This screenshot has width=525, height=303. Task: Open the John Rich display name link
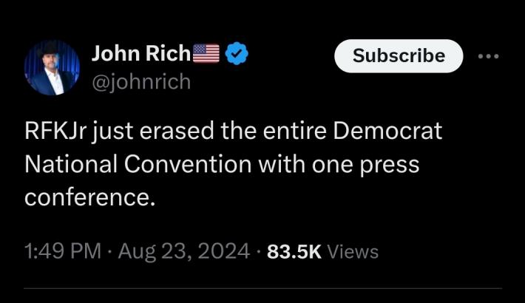click(140, 54)
